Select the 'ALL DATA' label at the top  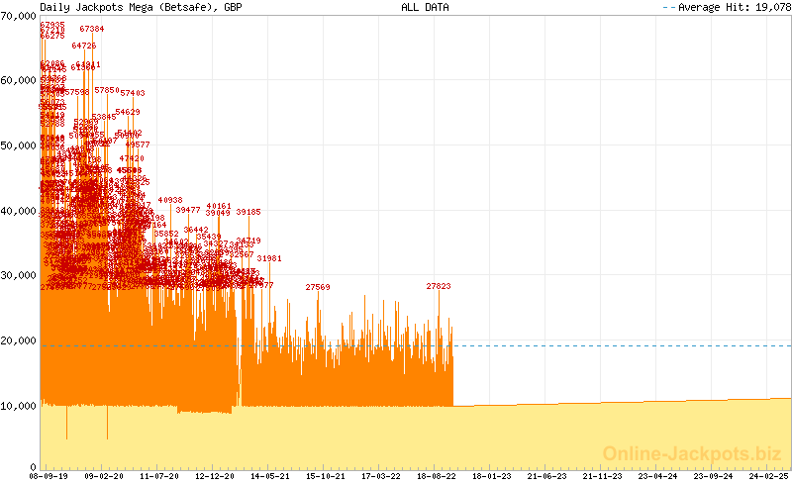425,7
